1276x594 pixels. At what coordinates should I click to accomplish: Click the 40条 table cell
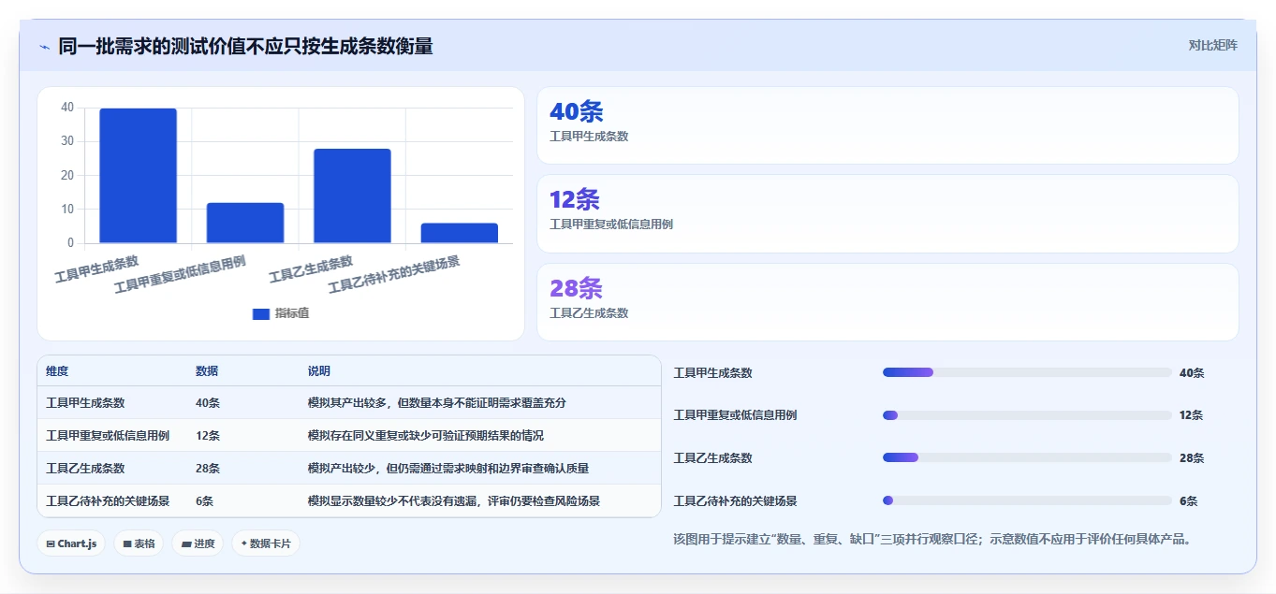208,403
